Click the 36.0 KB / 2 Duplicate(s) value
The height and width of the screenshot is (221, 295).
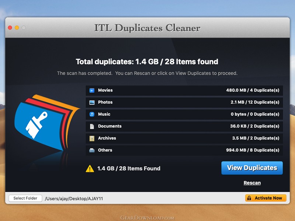254,126
